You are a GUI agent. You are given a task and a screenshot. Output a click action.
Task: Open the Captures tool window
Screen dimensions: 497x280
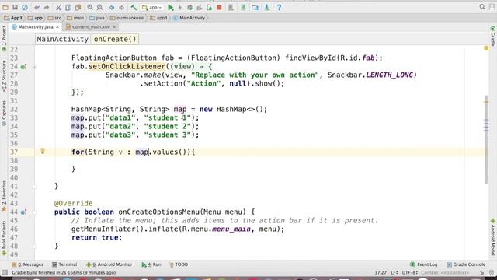[4, 114]
